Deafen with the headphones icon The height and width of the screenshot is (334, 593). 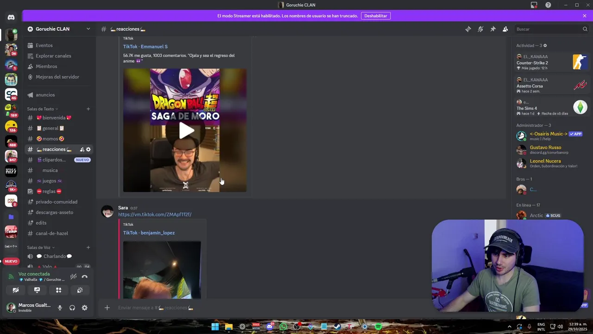click(72, 308)
